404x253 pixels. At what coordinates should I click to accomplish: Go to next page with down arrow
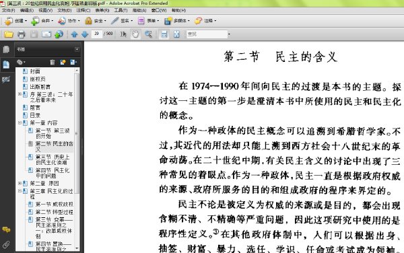click(85, 34)
